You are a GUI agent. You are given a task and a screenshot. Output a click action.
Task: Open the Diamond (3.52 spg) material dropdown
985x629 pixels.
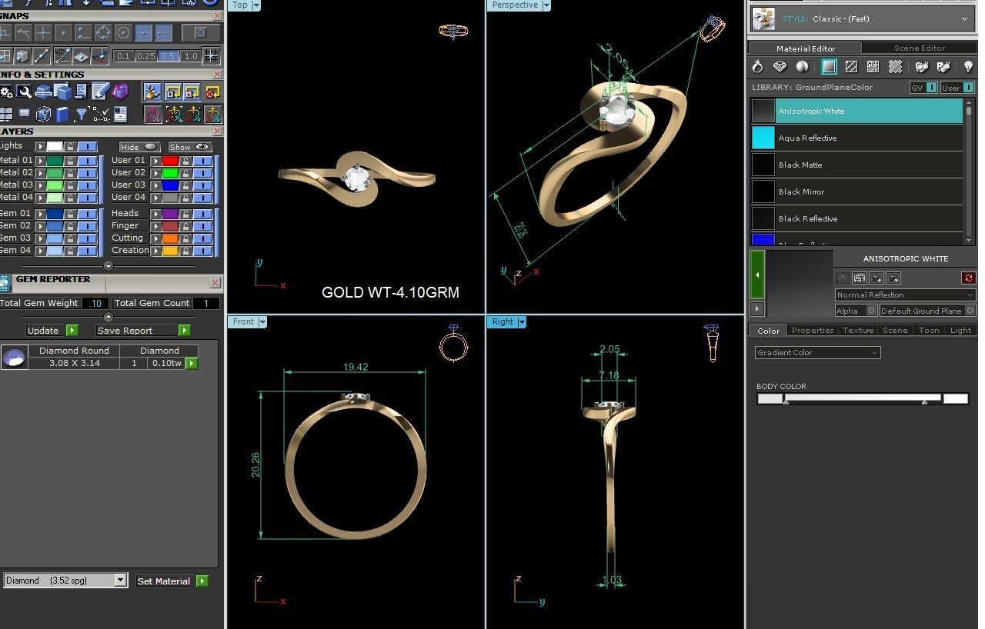pyautogui.click(x=65, y=581)
